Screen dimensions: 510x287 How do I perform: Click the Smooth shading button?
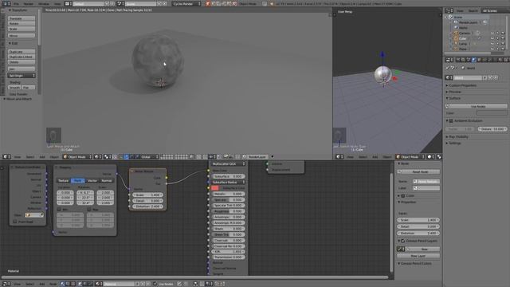coord(14,88)
